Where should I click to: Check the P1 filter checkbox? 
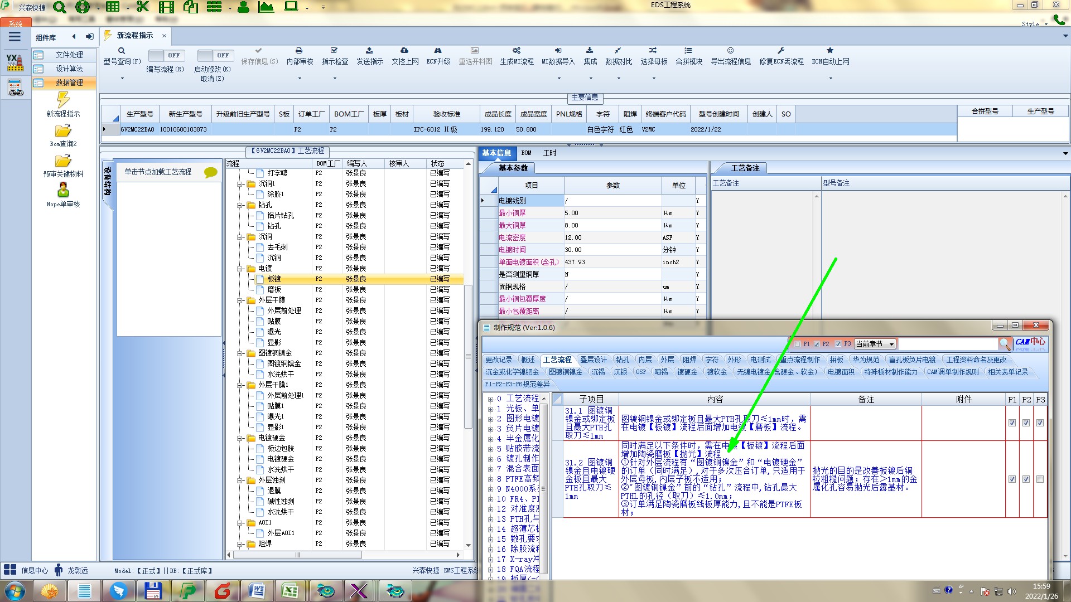click(797, 344)
